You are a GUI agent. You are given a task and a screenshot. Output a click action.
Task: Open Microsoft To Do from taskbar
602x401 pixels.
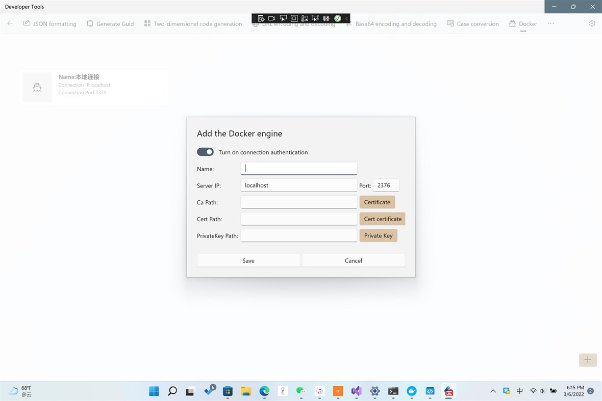point(209,391)
